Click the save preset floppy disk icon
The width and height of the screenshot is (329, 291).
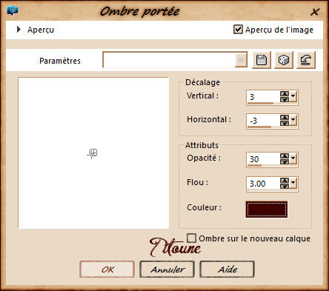(262, 60)
